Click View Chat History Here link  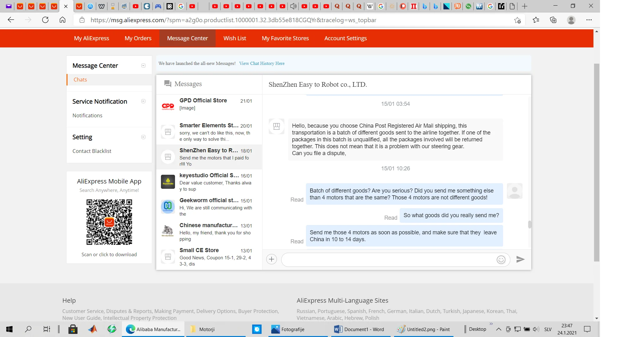click(x=262, y=63)
